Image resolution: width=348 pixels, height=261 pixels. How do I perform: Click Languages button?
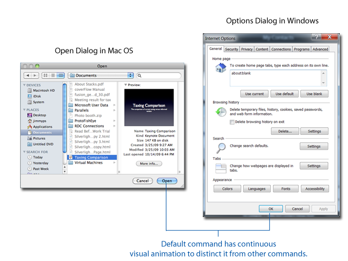[x=257, y=189]
